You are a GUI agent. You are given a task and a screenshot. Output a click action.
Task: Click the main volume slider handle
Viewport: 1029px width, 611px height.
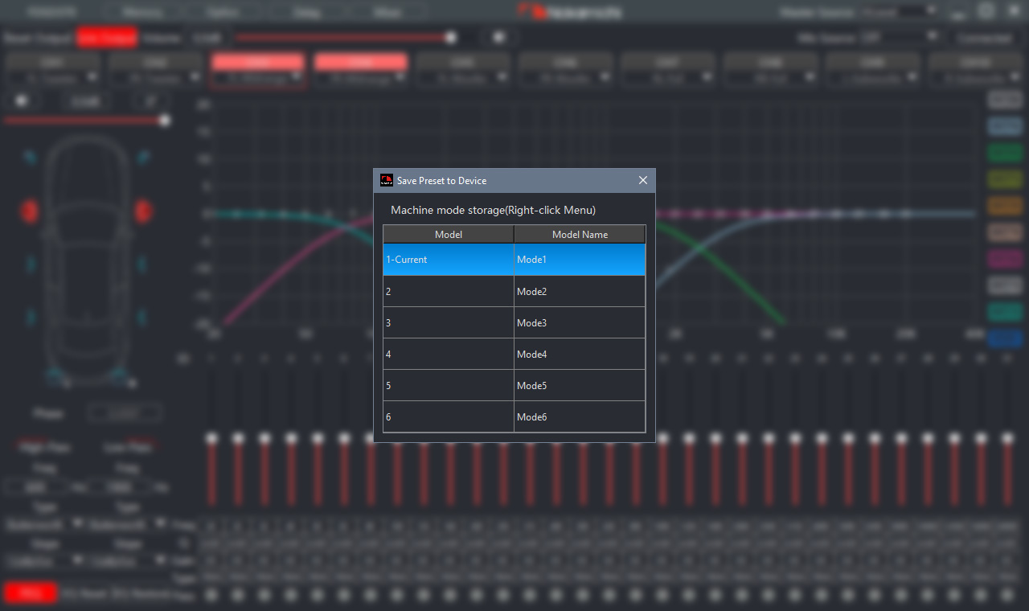[x=451, y=37]
